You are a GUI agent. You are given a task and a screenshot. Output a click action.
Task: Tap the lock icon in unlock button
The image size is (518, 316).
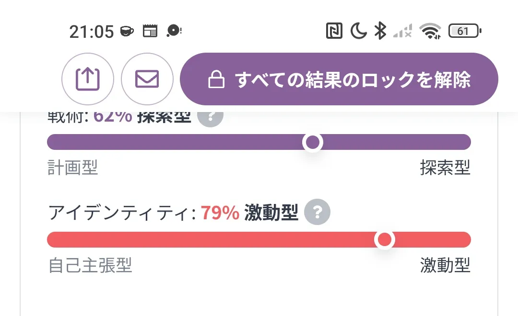(216, 80)
